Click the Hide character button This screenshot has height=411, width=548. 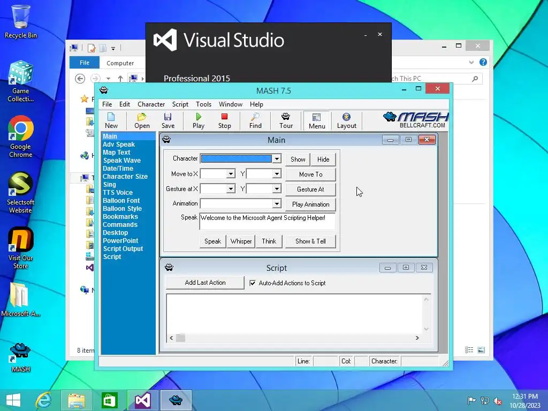(x=323, y=159)
